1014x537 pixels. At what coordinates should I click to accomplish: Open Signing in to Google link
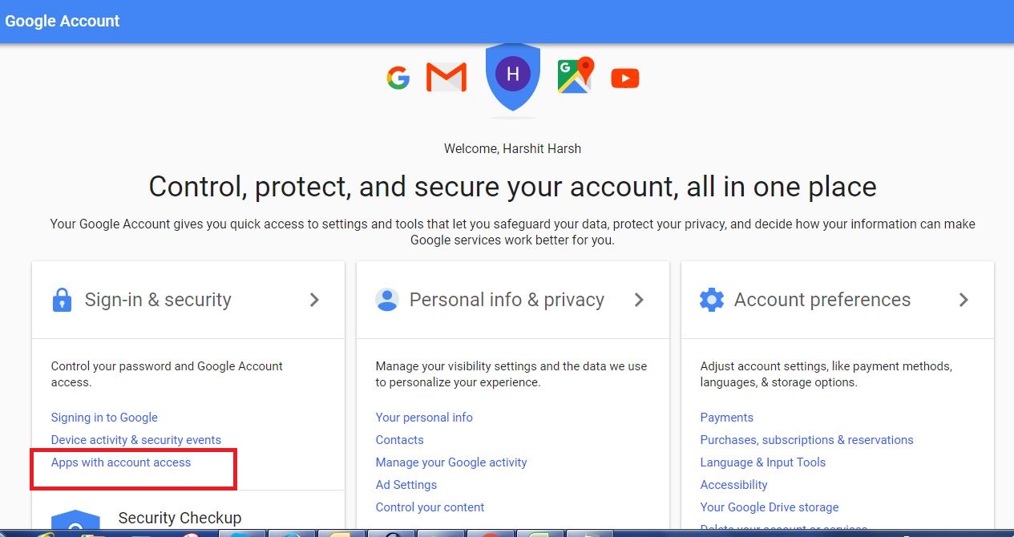104,418
